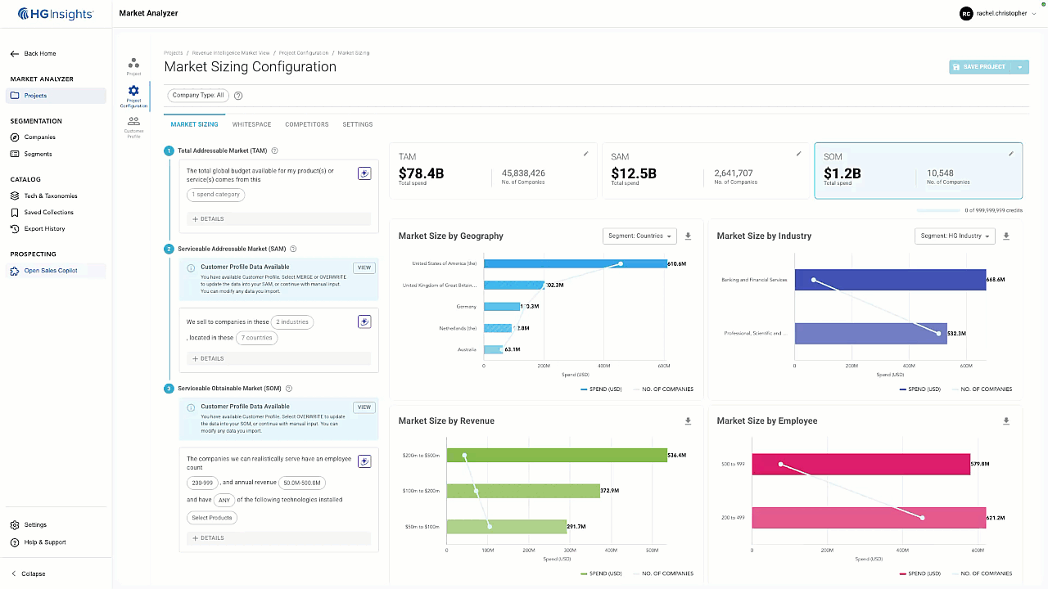The width and height of the screenshot is (1048, 589).
Task: Open the Save Project dropdown arrow
Action: tap(1021, 67)
